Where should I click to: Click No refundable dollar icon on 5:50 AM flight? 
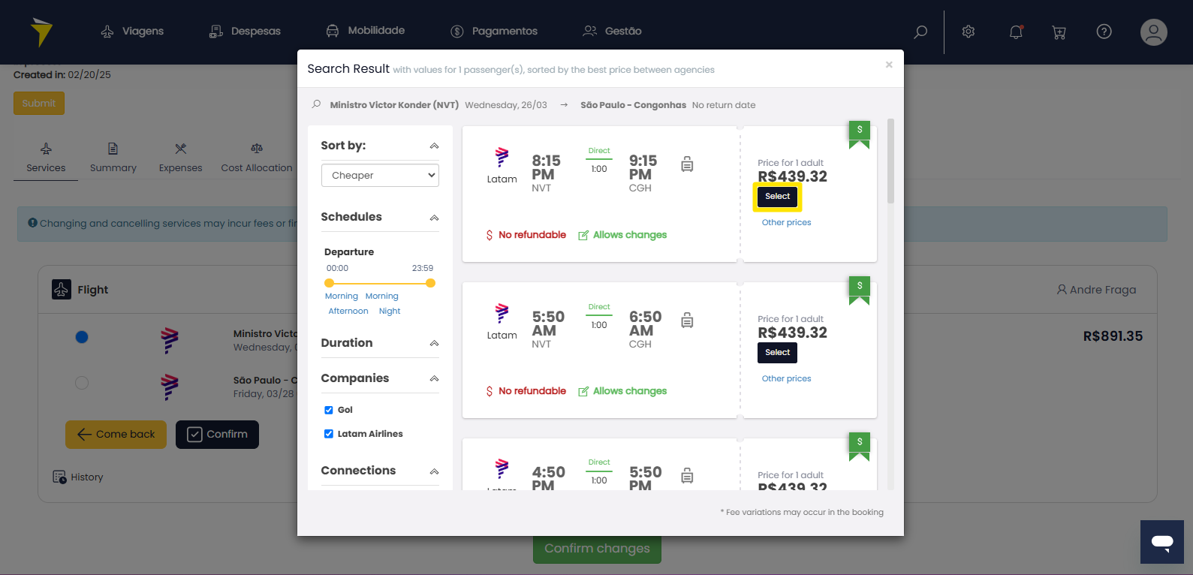[x=490, y=391]
